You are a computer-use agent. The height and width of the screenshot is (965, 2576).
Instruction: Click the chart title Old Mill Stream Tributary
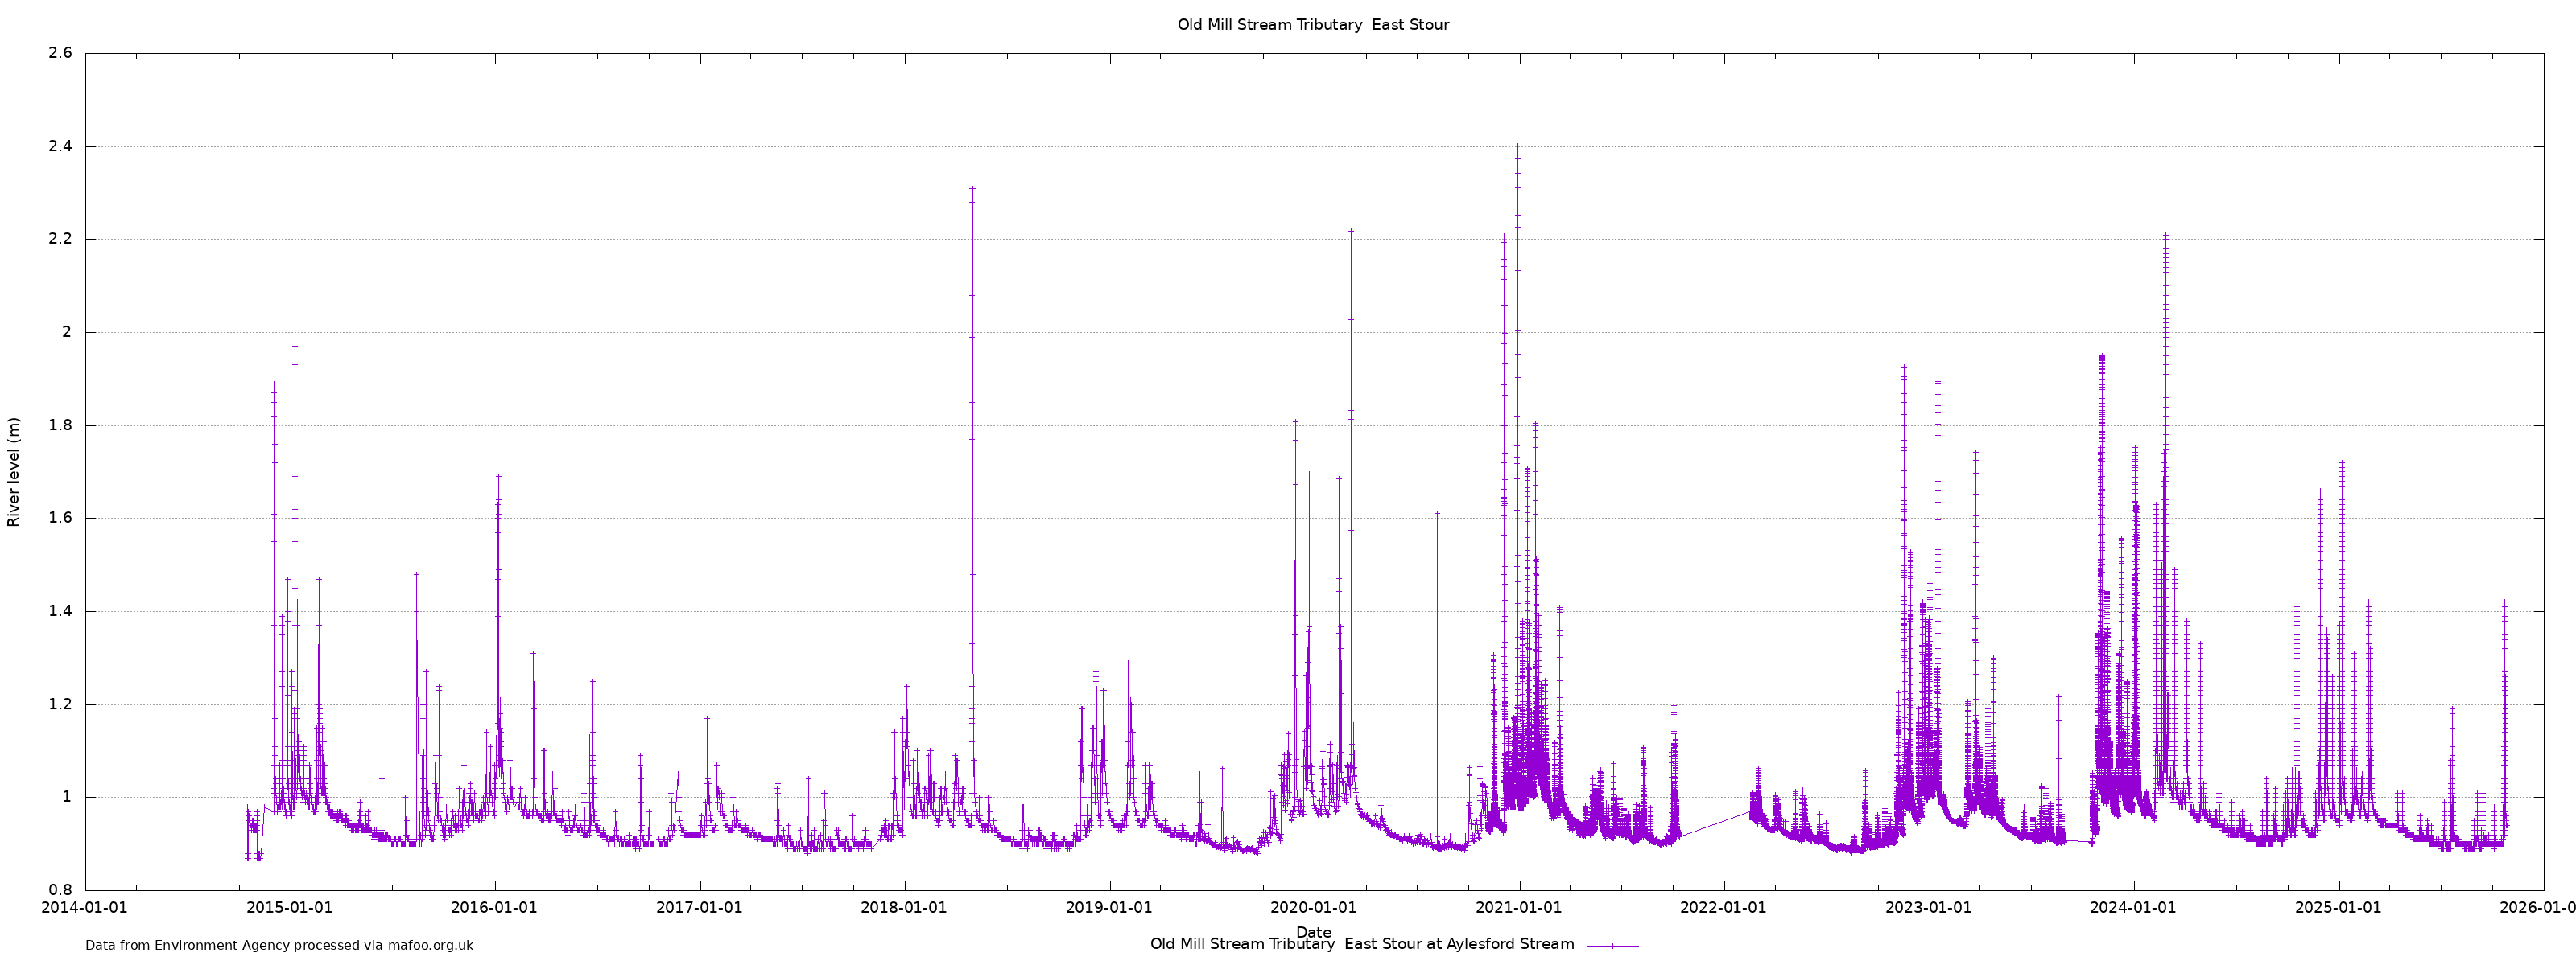[1312, 25]
